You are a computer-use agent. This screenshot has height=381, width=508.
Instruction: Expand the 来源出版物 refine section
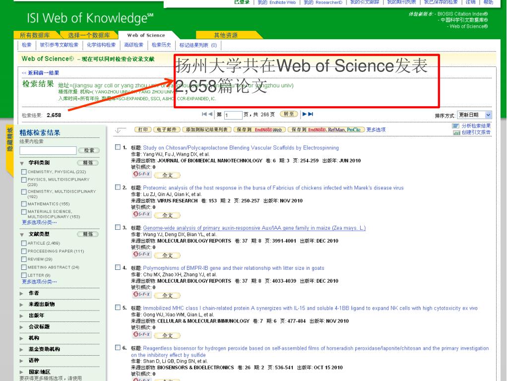point(22,305)
